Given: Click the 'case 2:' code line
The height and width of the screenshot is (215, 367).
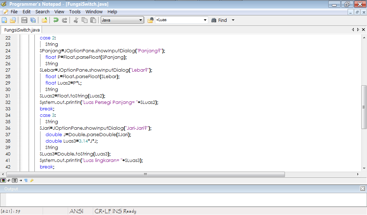Looking at the screenshot, I should [48, 38].
